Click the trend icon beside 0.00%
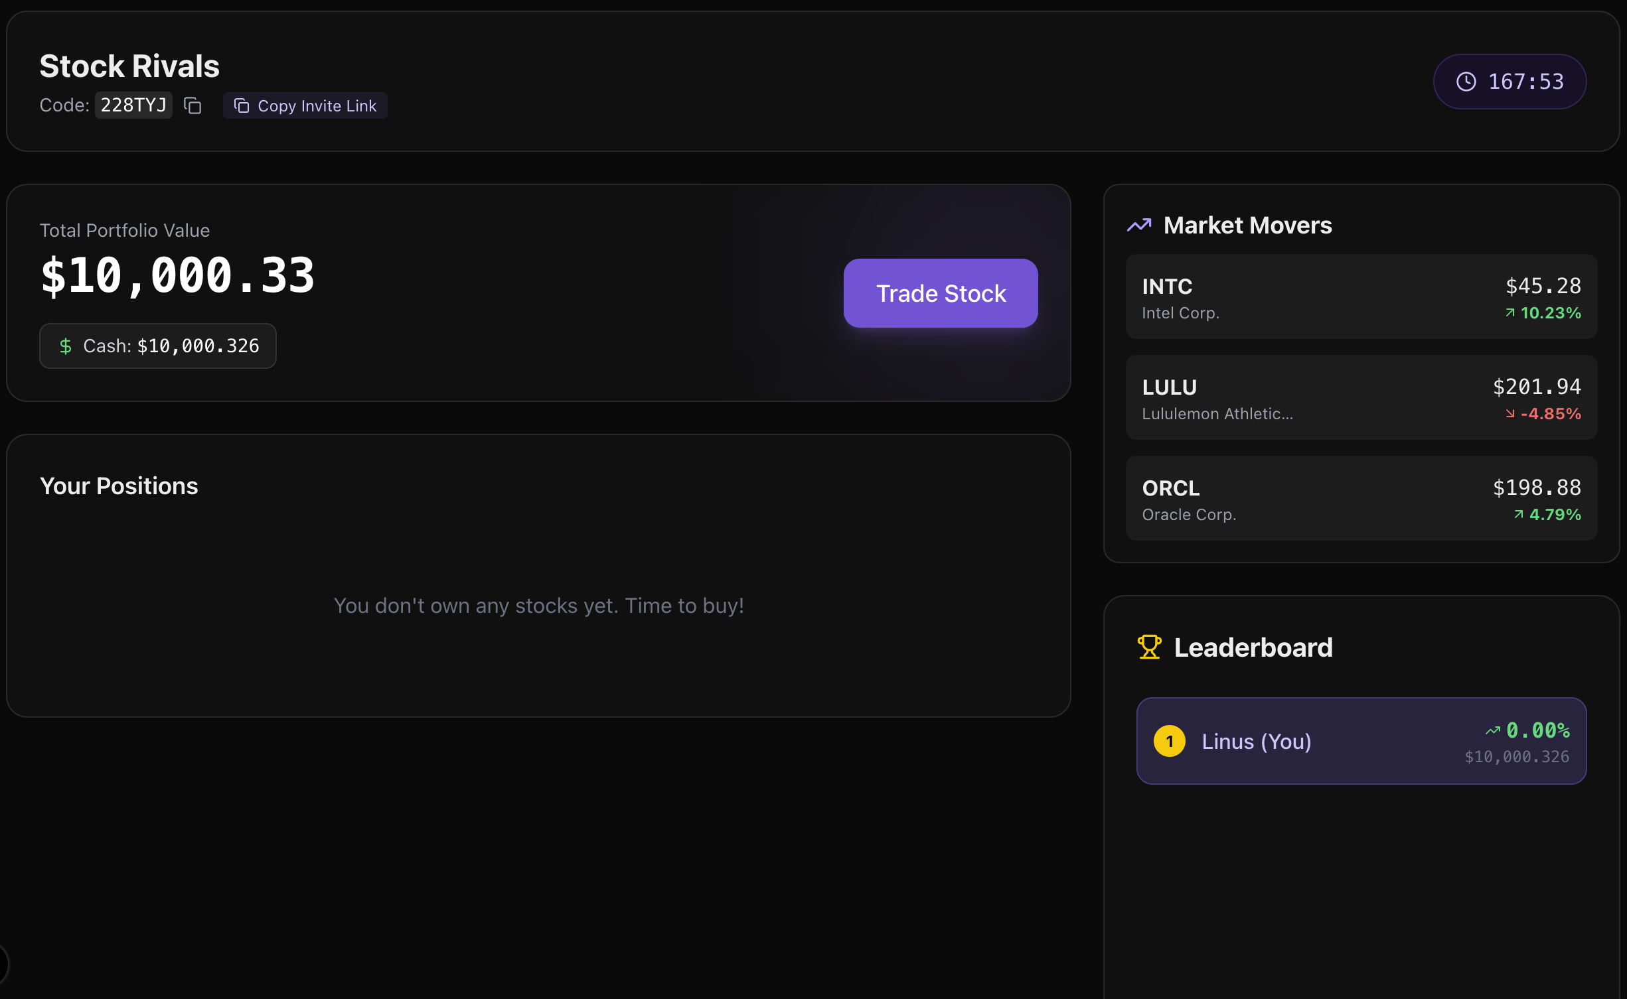This screenshot has height=999, width=1627. point(1493,731)
